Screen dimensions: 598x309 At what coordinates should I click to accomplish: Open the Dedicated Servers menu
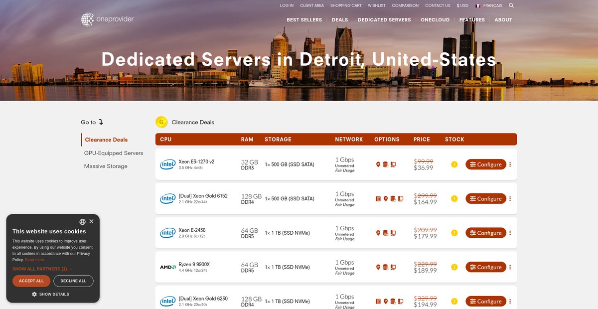(384, 20)
